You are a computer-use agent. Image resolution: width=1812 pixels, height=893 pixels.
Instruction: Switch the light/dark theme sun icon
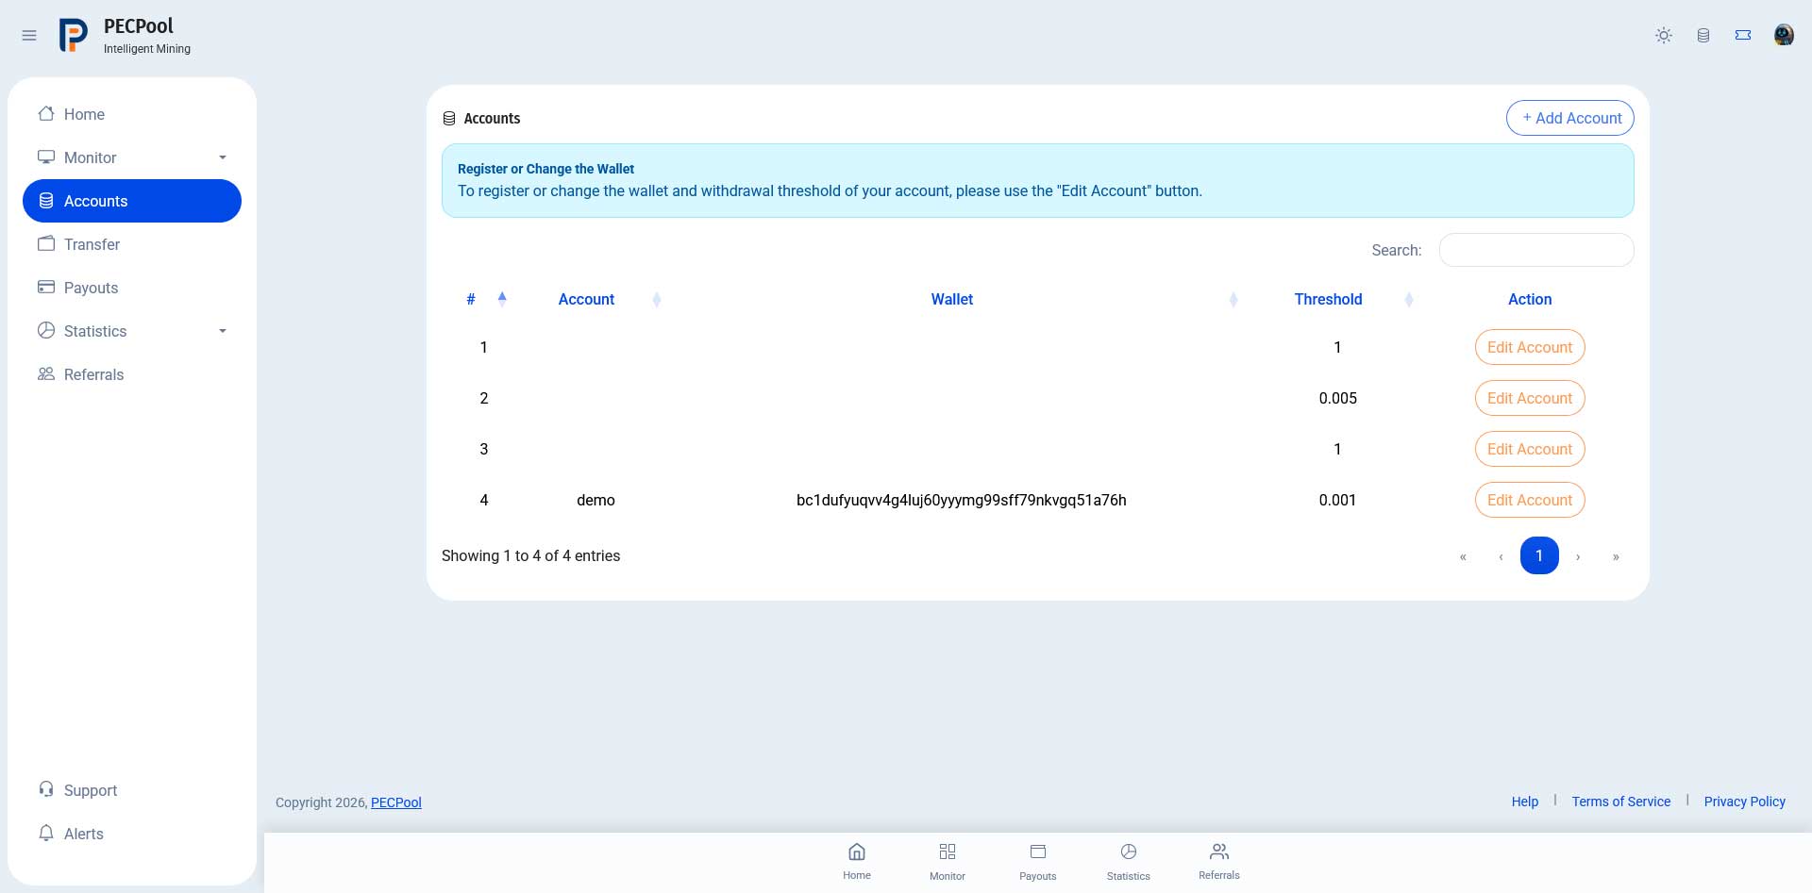tap(1664, 36)
